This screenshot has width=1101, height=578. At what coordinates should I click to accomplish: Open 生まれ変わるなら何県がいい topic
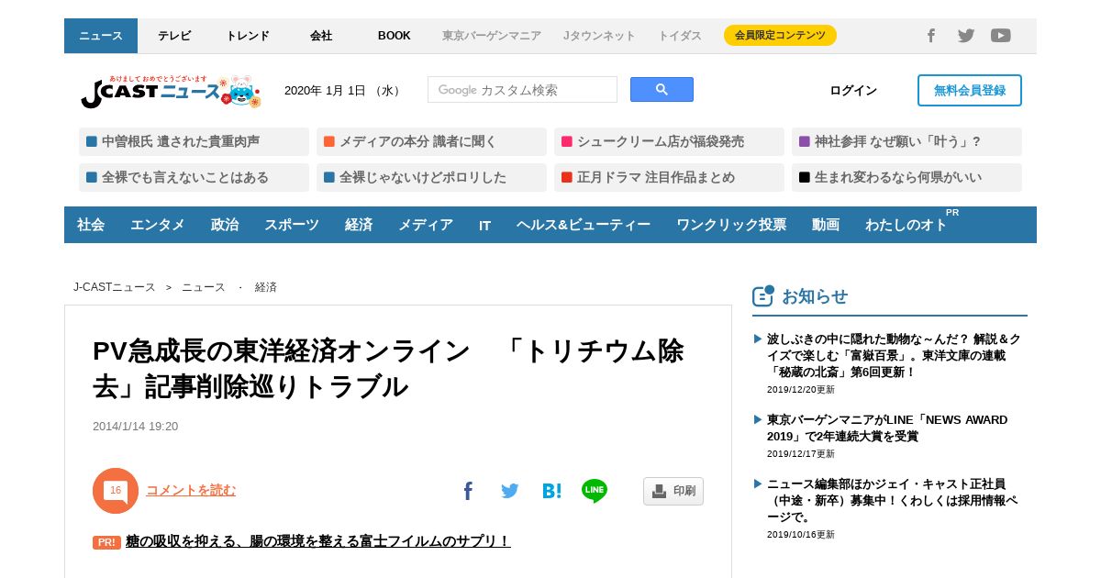click(906, 178)
